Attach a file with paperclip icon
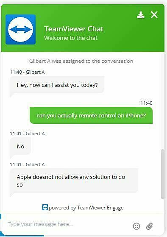This screenshot has width=167, height=237. pos(149,226)
